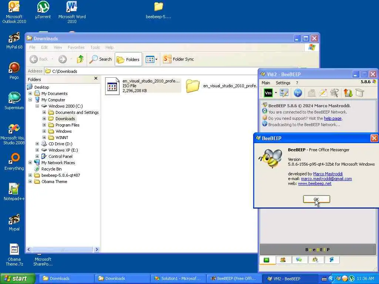Expand the Windows XP (E:) node

point(37,150)
